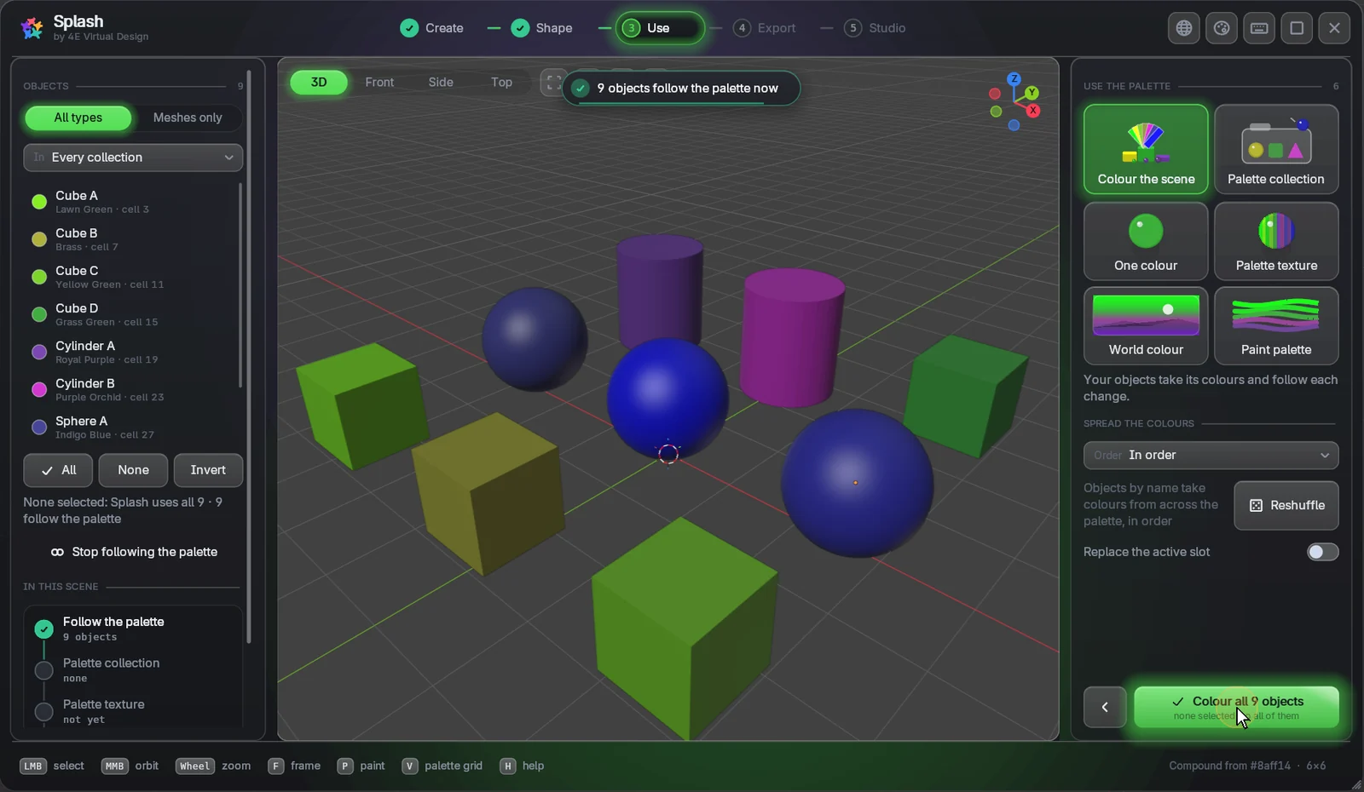The image size is (1364, 792).
Task: Click the Cube A lawn green swatch
Action: [x=39, y=202]
